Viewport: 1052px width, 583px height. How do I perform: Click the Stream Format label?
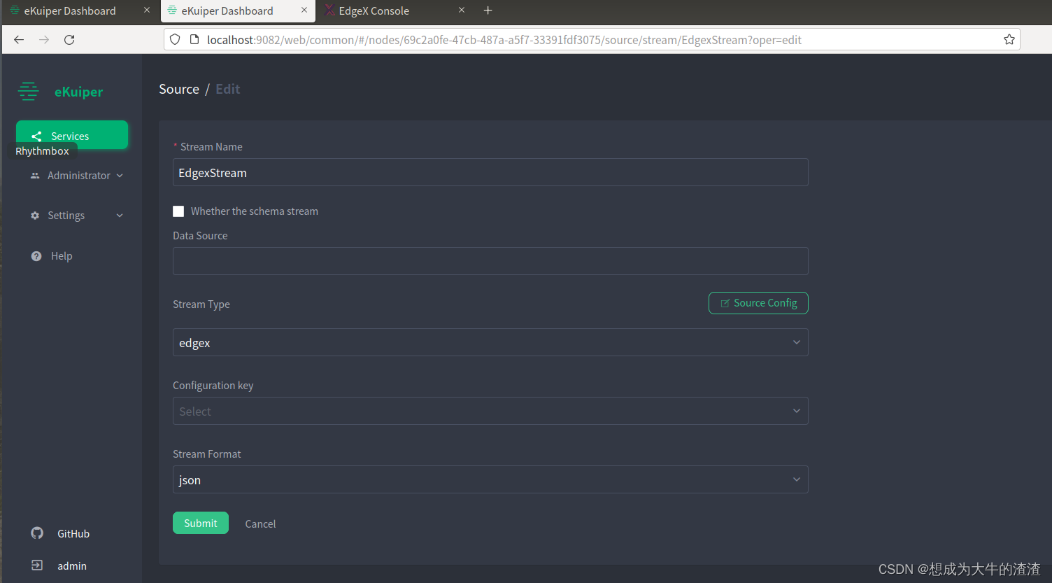pyautogui.click(x=207, y=454)
